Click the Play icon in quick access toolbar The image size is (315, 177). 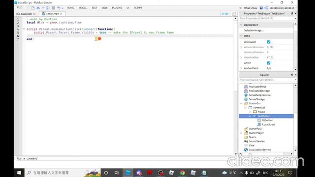(x=48, y=8)
